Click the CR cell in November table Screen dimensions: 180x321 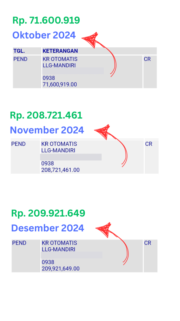pos(152,157)
